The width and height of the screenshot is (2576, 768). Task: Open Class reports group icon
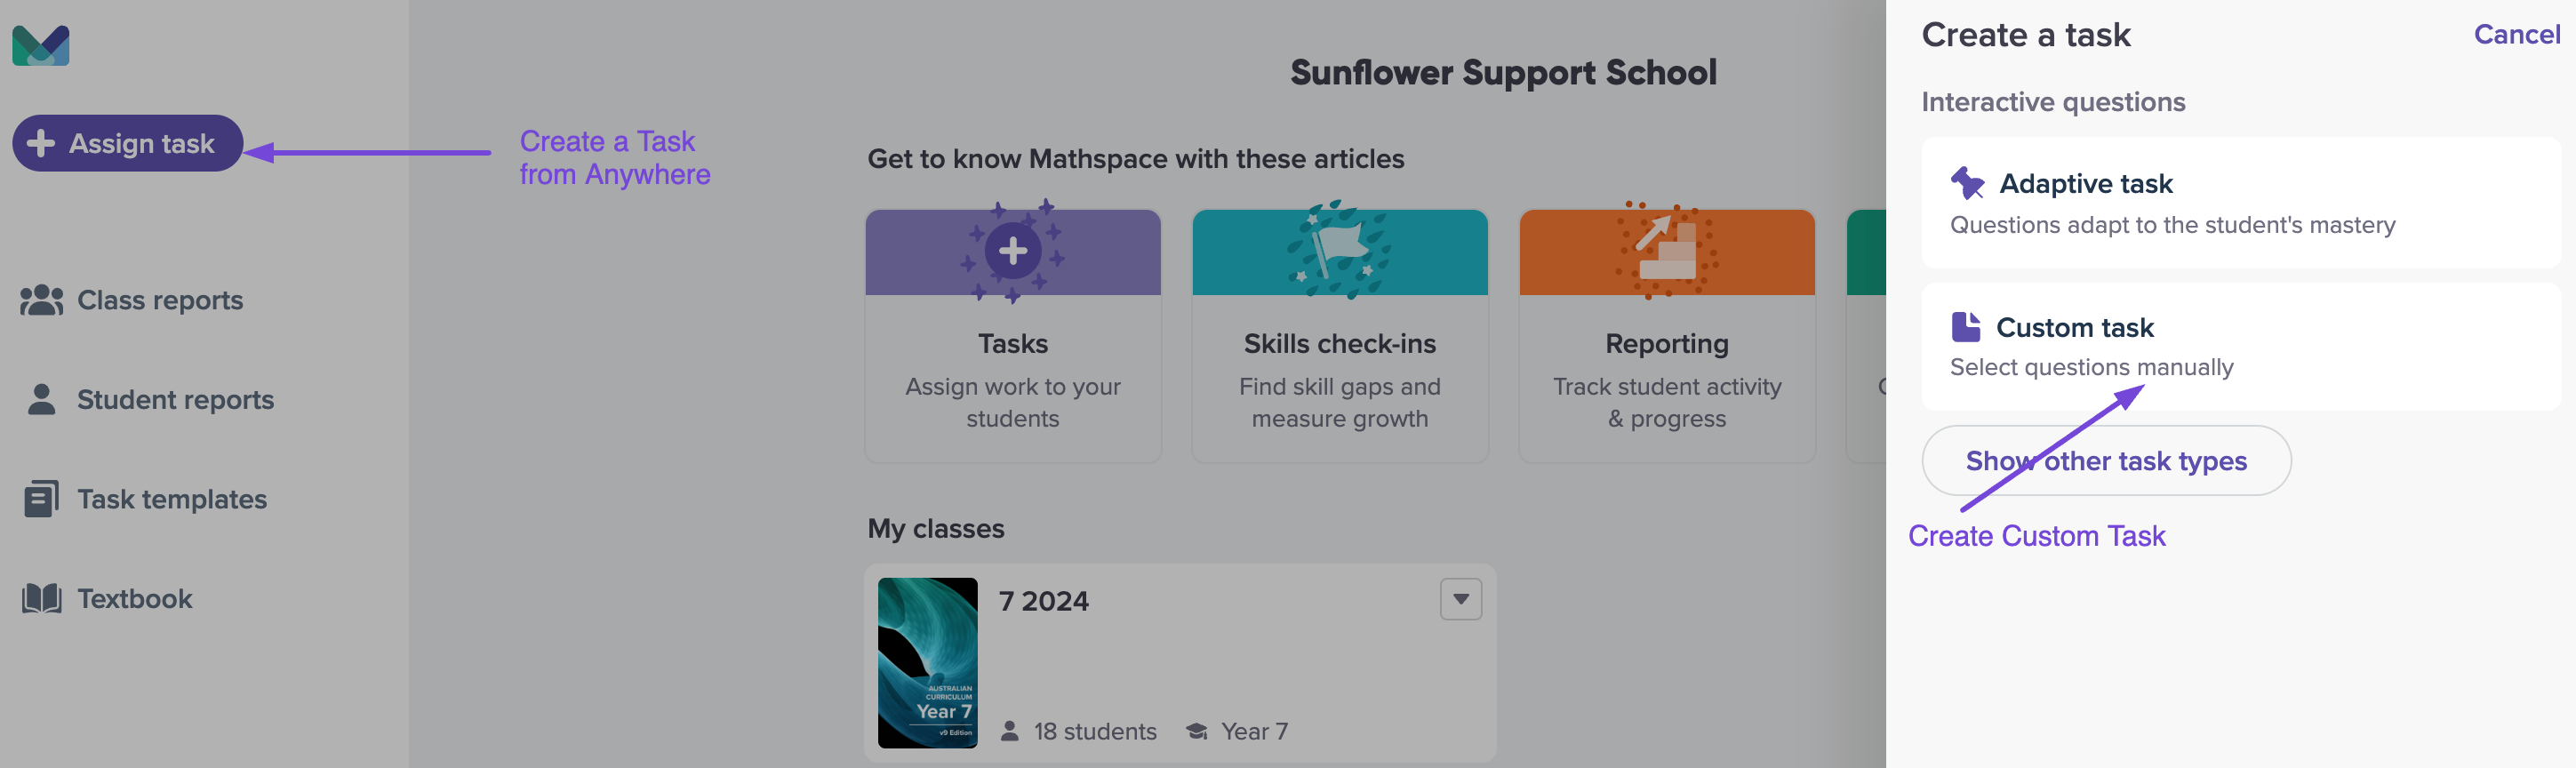pyautogui.click(x=41, y=300)
